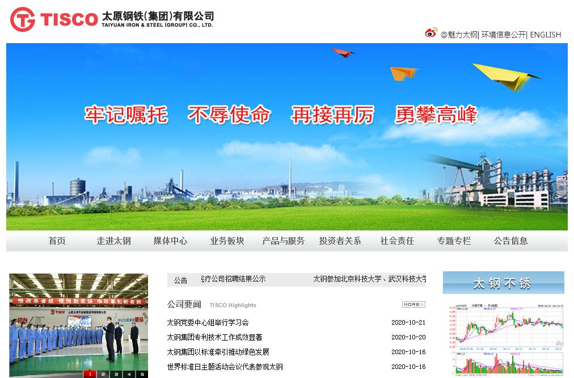The height and width of the screenshot is (378, 574).
Task: Click the notice 太钢参加北京科技大学、武汉科技大学
Action: [x=369, y=279]
